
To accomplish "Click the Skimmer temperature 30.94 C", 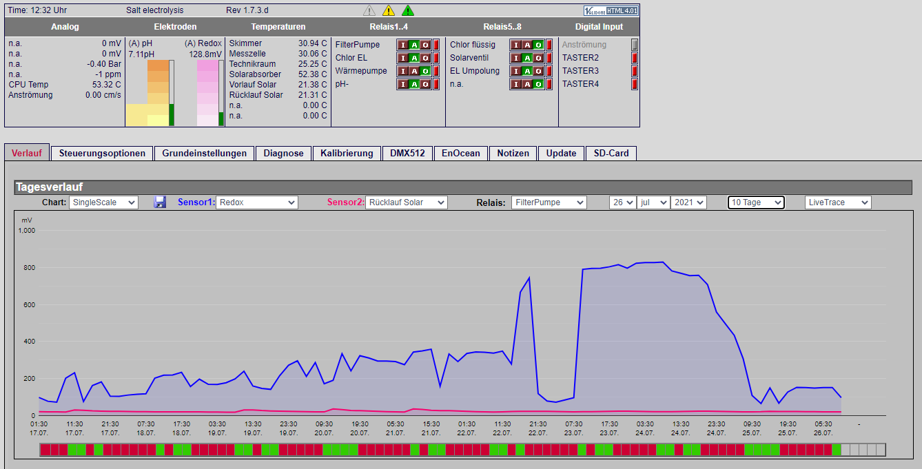I will 313,43.
